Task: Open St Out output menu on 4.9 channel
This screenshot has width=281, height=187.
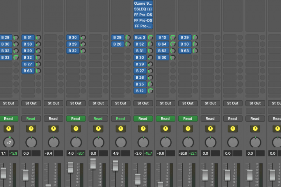Action: (121, 103)
